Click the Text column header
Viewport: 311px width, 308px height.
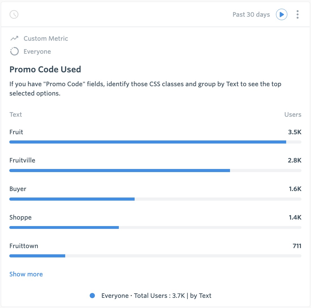click(16, 114)
